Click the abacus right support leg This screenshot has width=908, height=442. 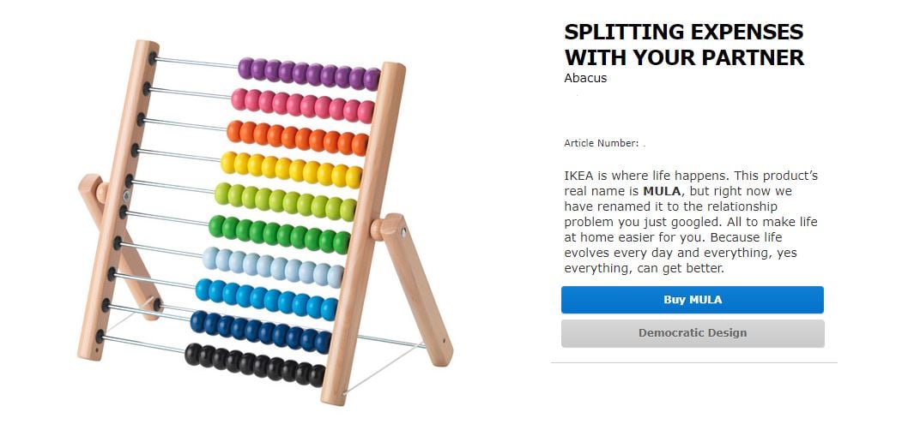[x=412, y=289]
